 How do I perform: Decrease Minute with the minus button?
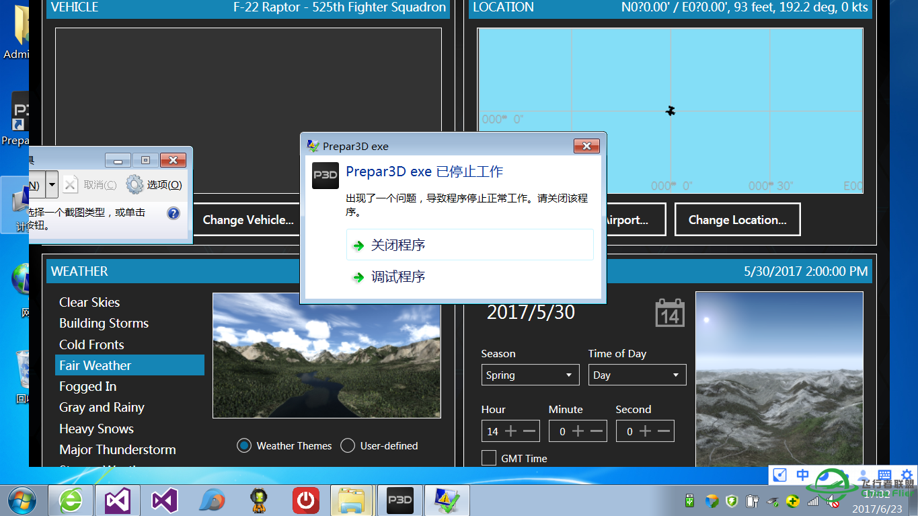597,431
